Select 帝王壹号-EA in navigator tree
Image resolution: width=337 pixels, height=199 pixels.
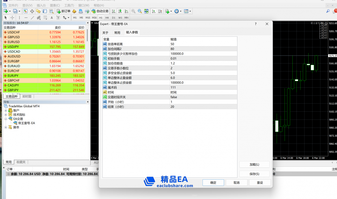pos(26,123)
